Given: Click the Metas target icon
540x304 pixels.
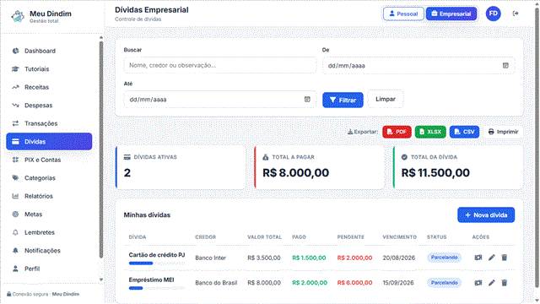Looking at the screenshot, I should 15,214.
